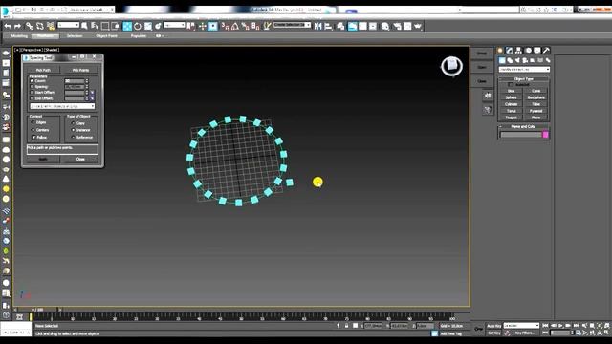Switch to the Modify command panel
This screenshot has height=344, width=612.
510,51
